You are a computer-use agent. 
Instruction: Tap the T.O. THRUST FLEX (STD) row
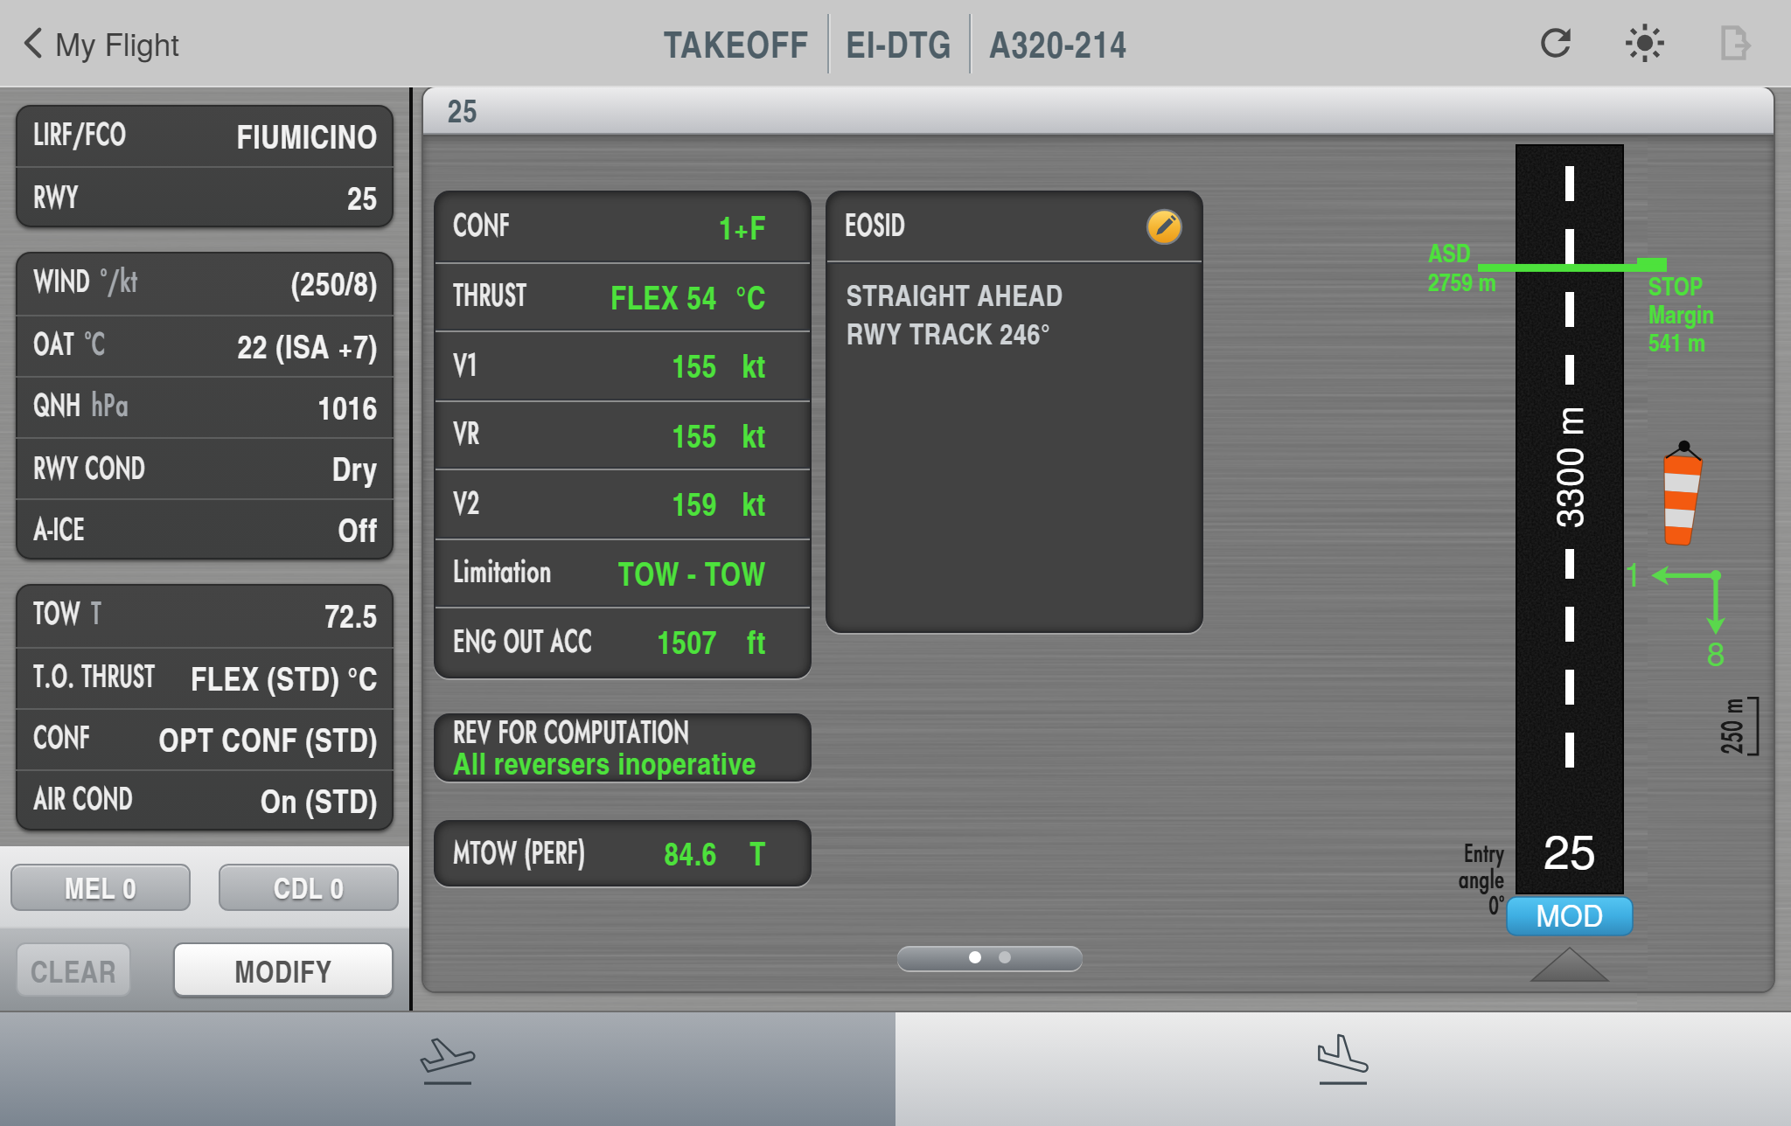click(205, 678)
